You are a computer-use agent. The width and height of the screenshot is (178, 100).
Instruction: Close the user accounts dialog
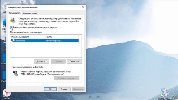[x=83, y=7]
